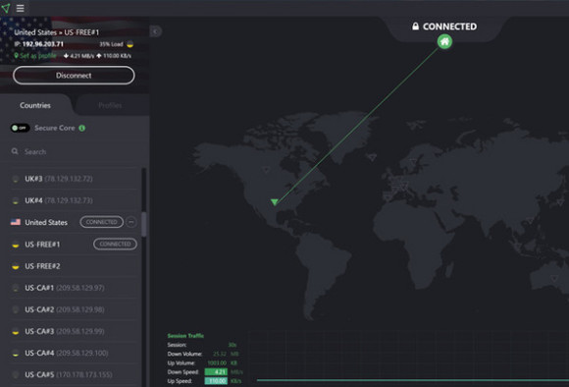Click CONNECTED button next to US-FREE#1
Viewport: 569px width, 387px height.
point(115,244)
